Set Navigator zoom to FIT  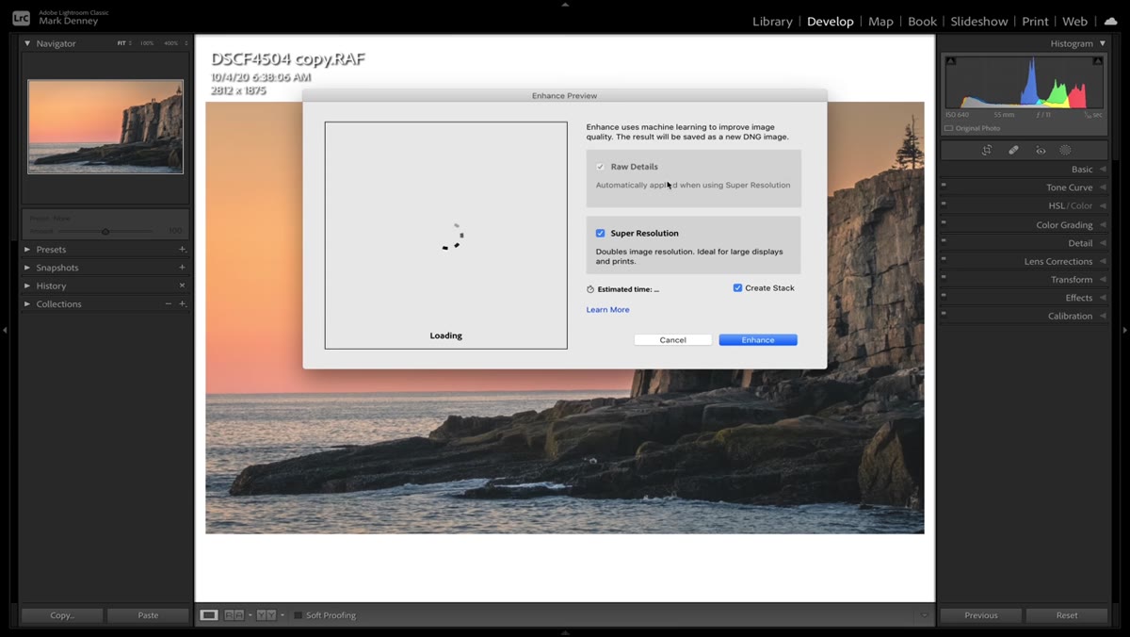121,43
